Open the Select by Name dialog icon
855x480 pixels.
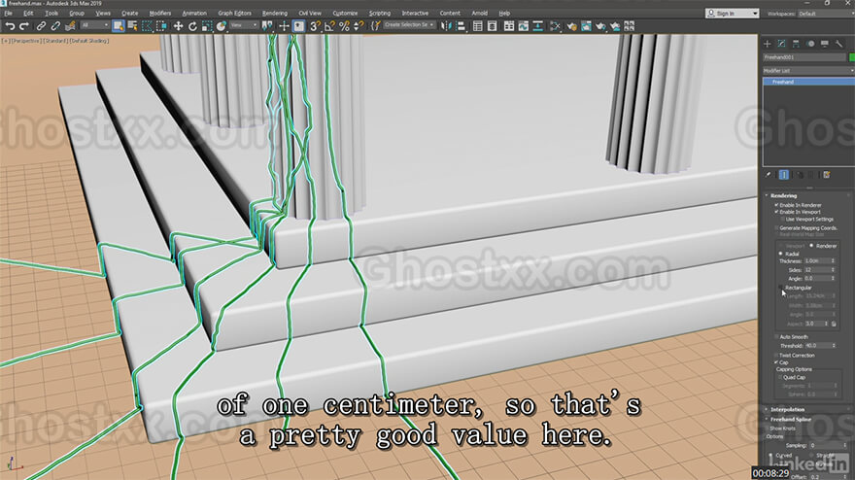click(x=132, y=25)
